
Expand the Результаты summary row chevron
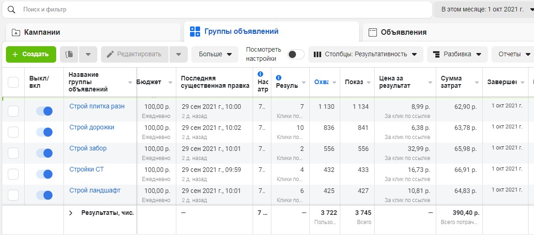[71, 213]
